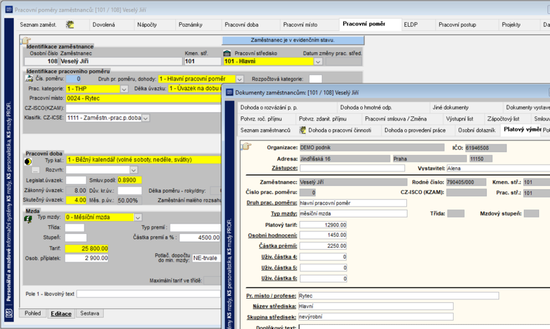
Task: Expand the Prac. kategorie dropdown
Action: tap(124, 89)
